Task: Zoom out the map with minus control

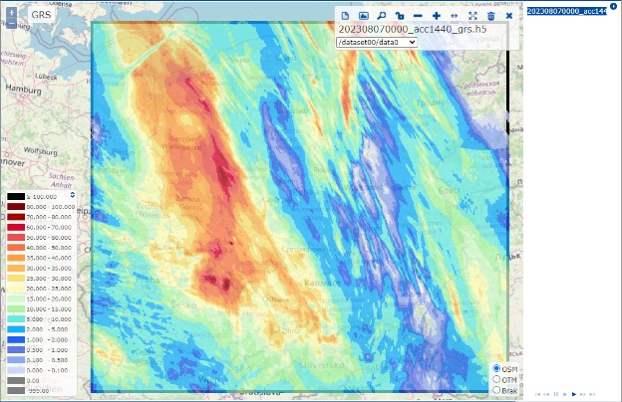Action: (x=12, y=24)
